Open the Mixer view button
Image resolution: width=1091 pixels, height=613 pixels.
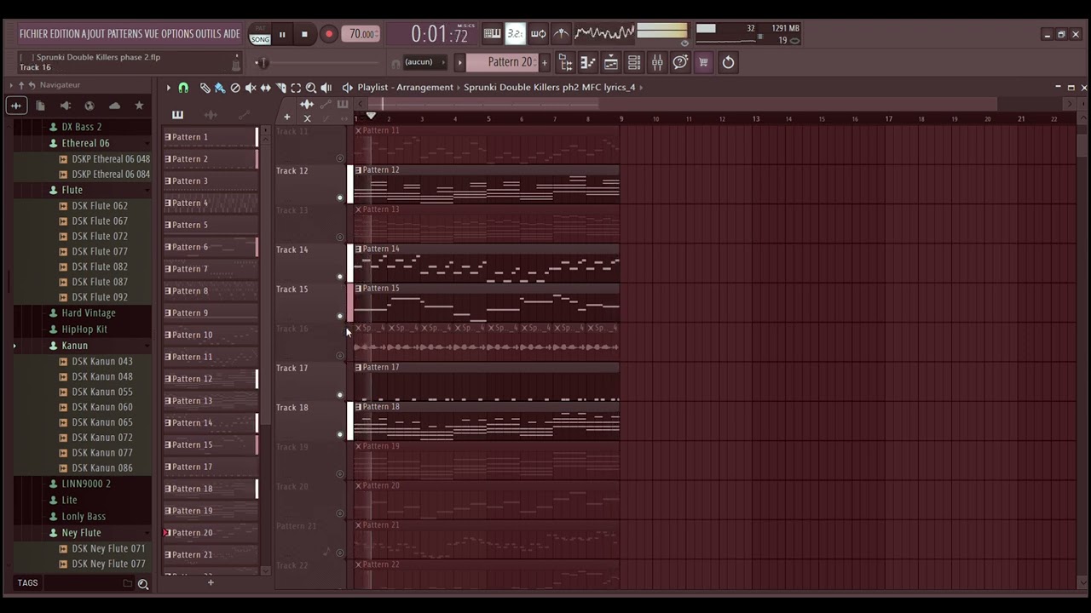tap(657, 62)
